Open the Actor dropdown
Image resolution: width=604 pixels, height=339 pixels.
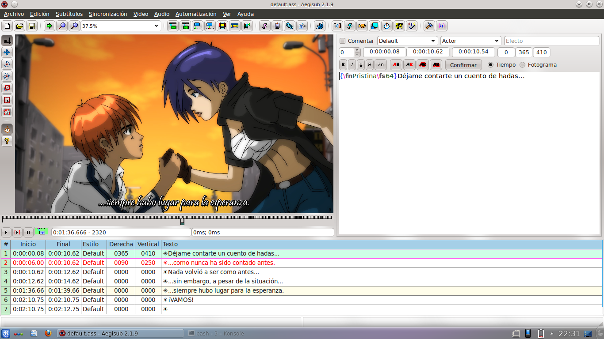click(x=471, y=41)
